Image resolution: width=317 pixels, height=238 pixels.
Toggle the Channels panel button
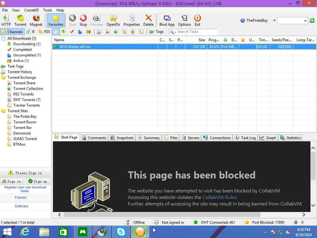(12, 32)
